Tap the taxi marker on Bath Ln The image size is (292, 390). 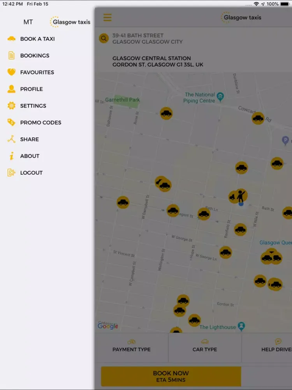(204, 214)
